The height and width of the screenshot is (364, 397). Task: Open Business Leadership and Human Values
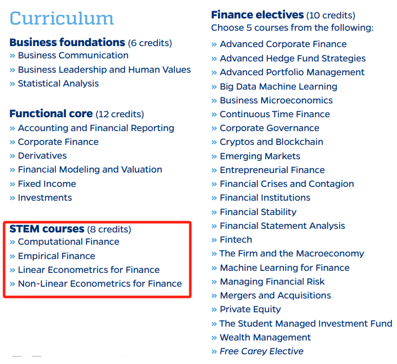[x=104, y=70]
